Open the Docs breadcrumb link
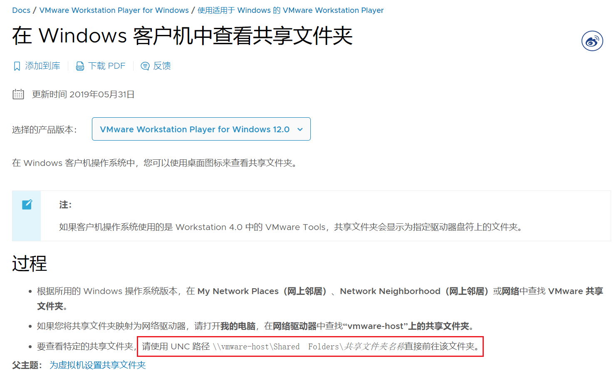This screenshot has height=381, width=614. [21, 10]
